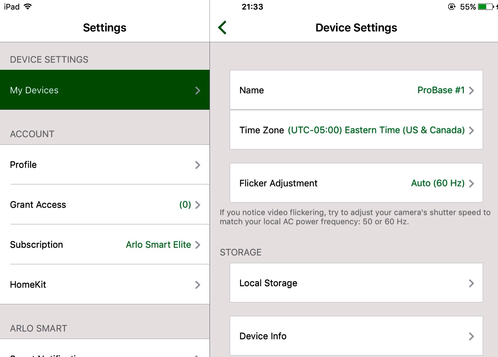The image size is (498, 357).
Task: Open the Profile settings row
Action: click(105, 164)
